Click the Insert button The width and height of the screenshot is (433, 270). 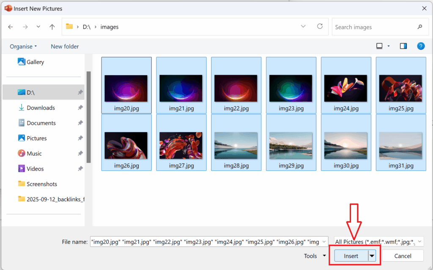coord(352,256)
